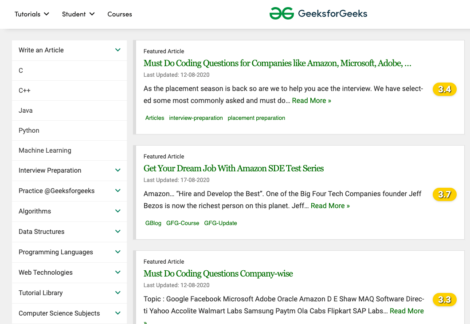Click the GeeksforGeeks logo icon
470x324 pixels.
[x=282, y=14]
